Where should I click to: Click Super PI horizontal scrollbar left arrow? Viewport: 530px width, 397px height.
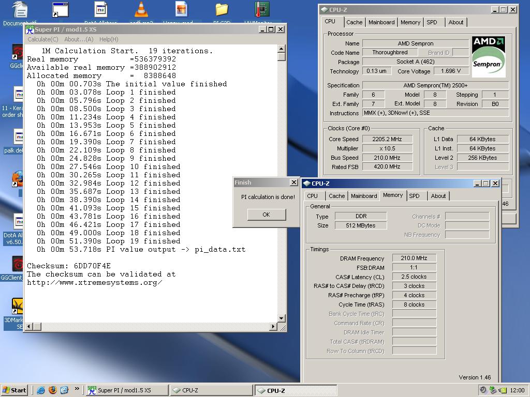29,326
